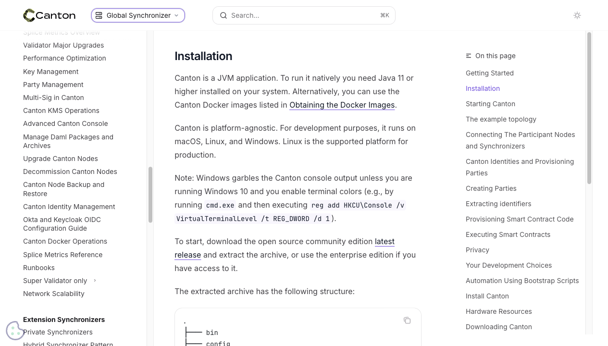Click the server icon in Global Synchronizer selector
The height and width of the screenshot is (346, 608).
pyautogui.click(x=99, y=15)
